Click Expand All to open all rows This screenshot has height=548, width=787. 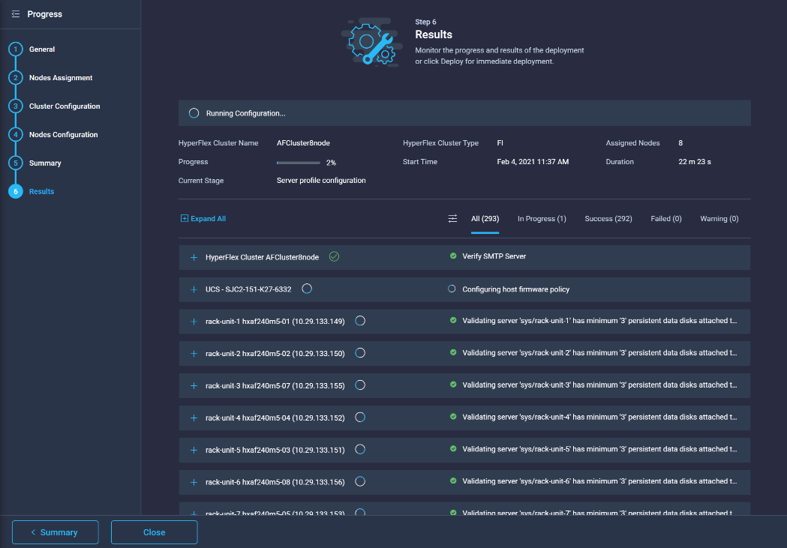(x=203, y=219)
